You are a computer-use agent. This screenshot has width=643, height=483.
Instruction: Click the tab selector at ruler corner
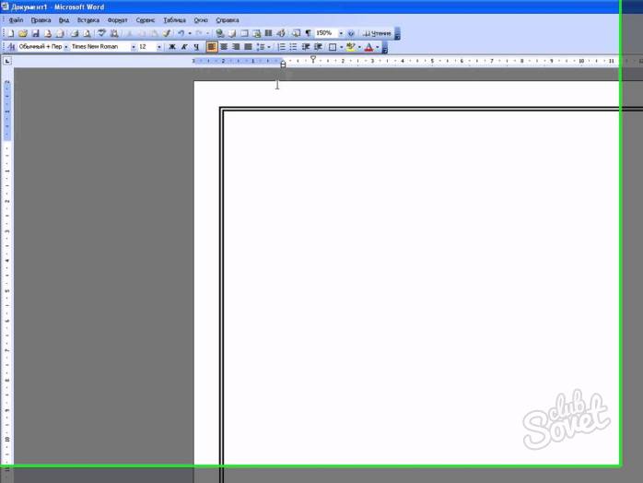coord(7,62)
